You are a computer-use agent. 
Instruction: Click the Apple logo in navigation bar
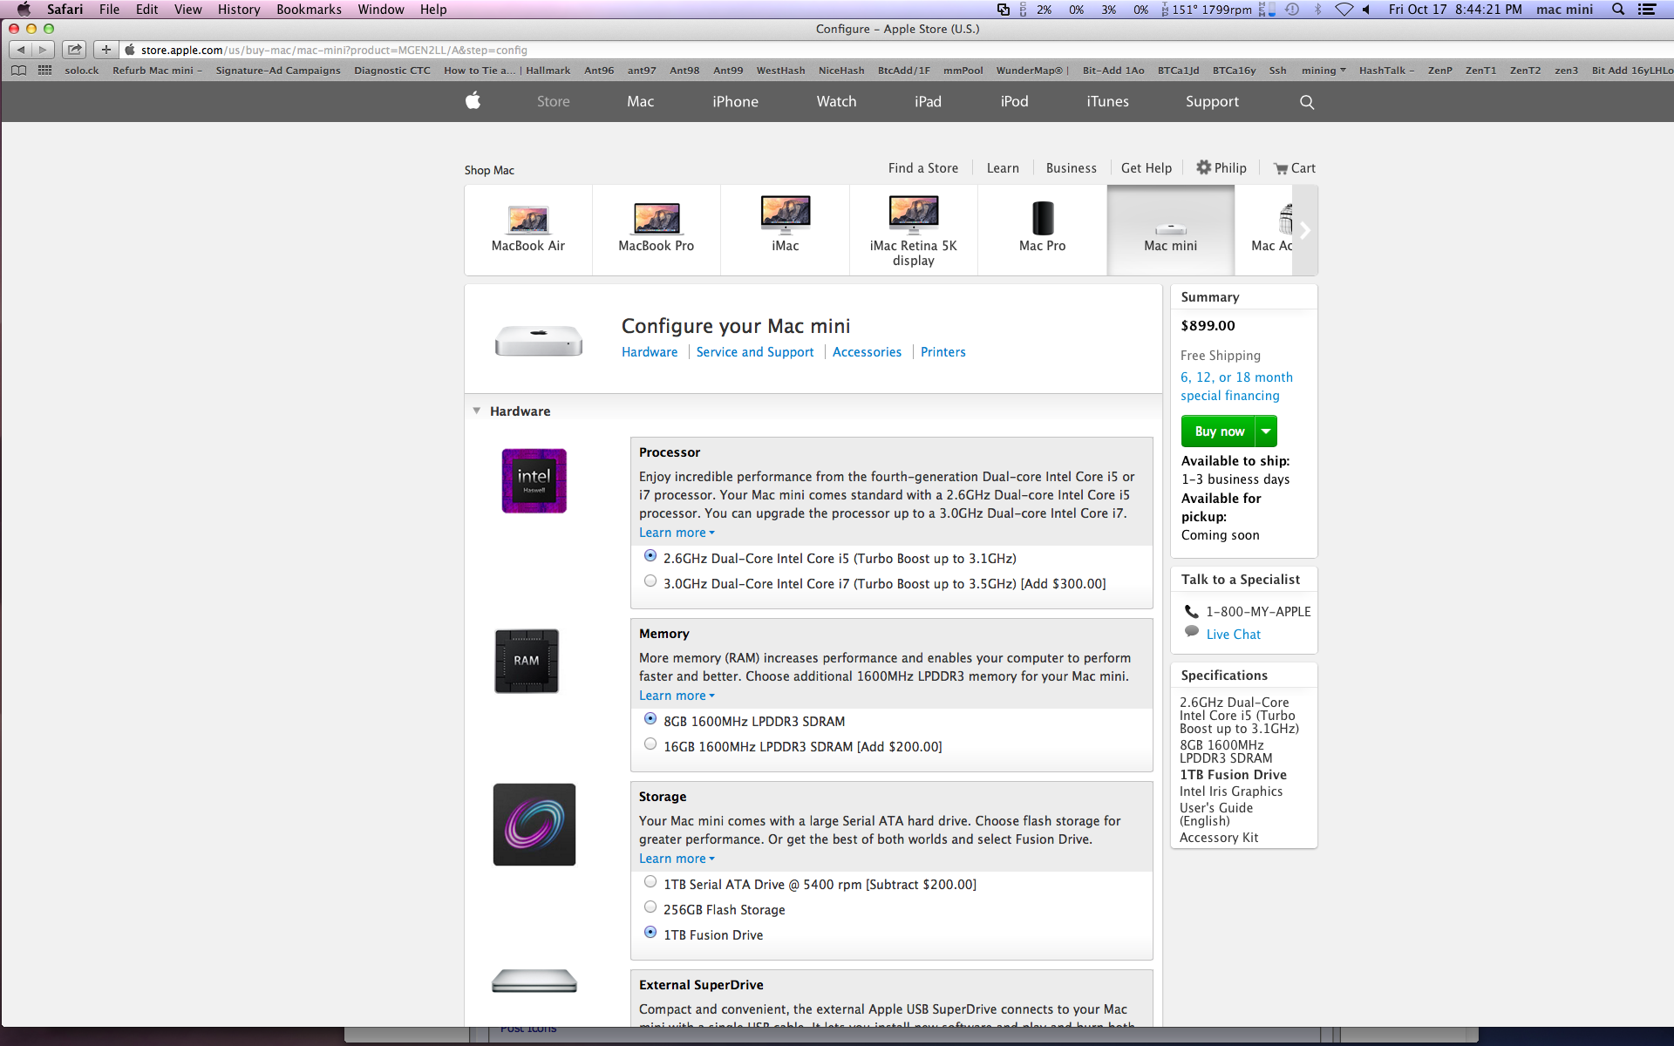473,101
